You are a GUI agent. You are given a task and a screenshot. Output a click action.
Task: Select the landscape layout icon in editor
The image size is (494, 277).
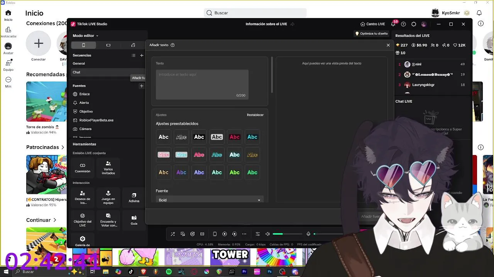point(108,45)
